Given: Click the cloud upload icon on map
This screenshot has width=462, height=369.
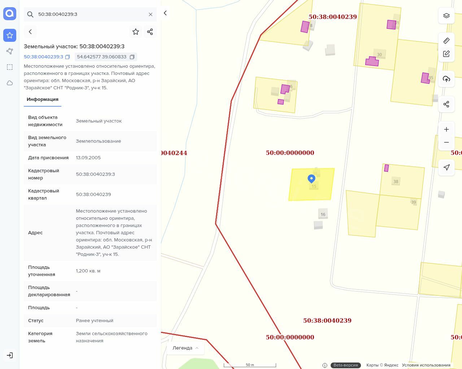Looking at the screenshot, I should (446, 79).
